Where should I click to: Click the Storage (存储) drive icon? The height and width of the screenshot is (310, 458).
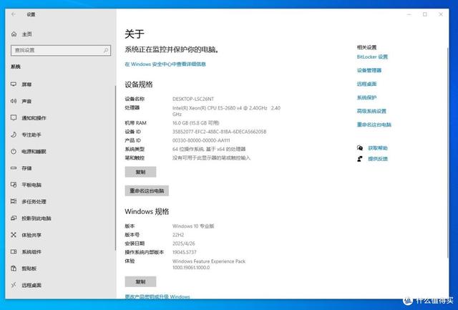[14, 168]
